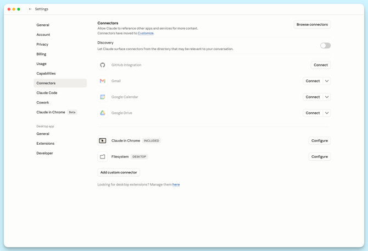Click Connect for Gmail
Screen dimensions: 368x251
pyautogui.click(x=313, y=81)
